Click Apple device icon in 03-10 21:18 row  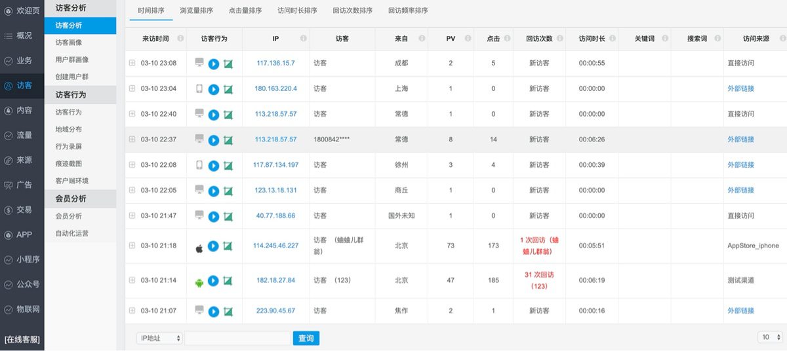[199, 248]
